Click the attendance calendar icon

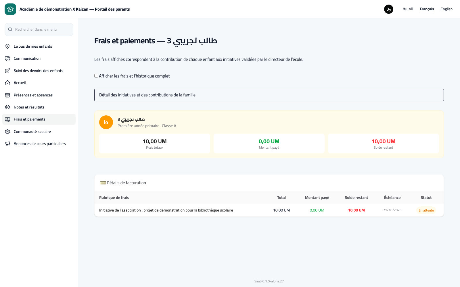point(7,95)
